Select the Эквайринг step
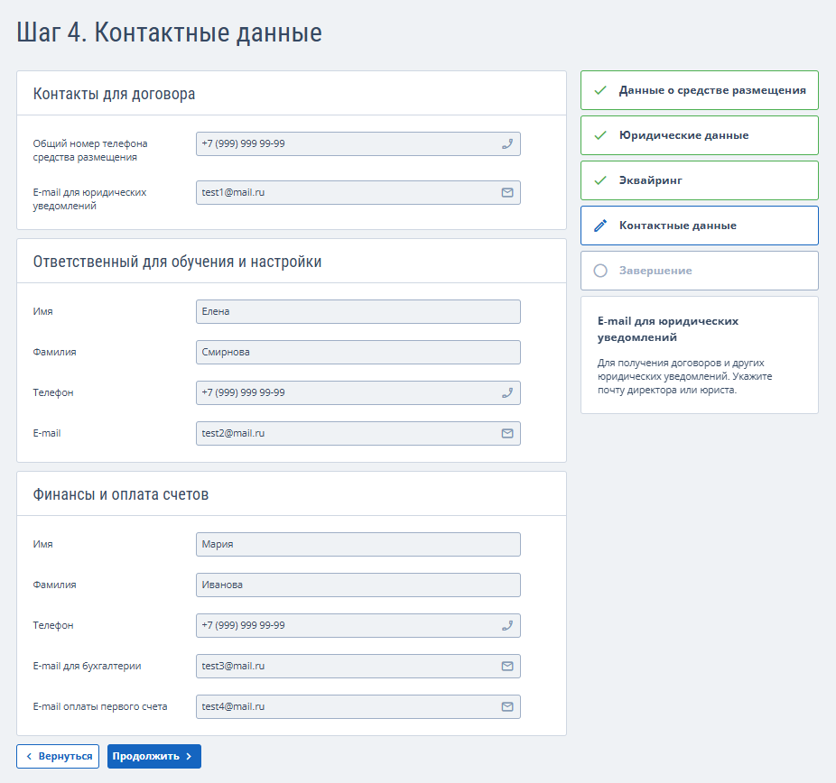 tap(700, 180)
